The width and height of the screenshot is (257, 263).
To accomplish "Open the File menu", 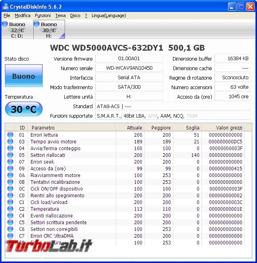I will tap(7, 15).
